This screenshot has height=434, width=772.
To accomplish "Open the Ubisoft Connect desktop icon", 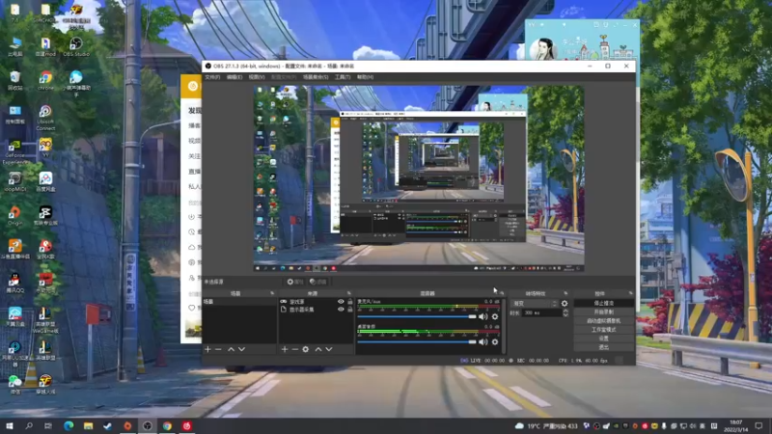I will pyautogui.click(x=45, y=117).
